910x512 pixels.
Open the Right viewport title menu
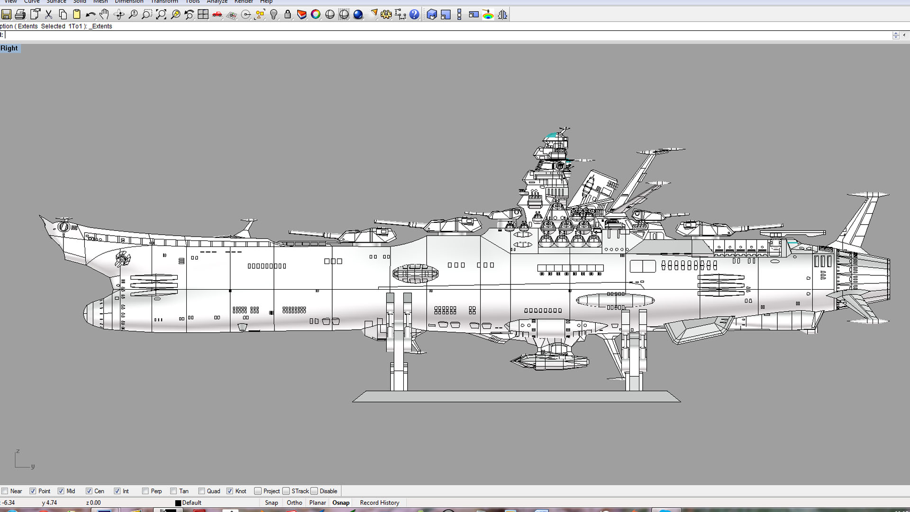tap(9, 48)
